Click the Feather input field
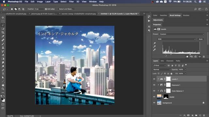This screenshot has height=117, width=209. tap(39, 9)
